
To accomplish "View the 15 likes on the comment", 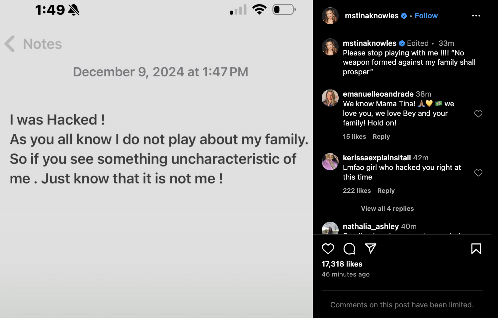I will tap(354, 136).
